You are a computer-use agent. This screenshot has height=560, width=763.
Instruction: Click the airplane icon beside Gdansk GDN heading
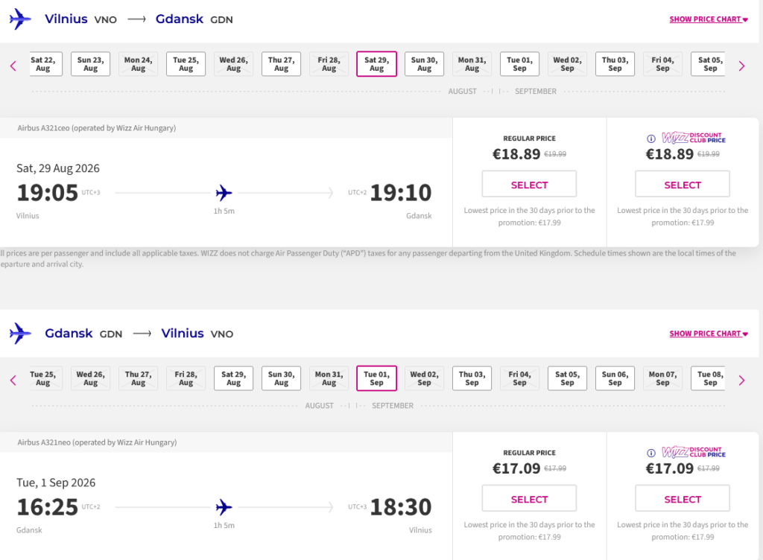coord(20,334)
